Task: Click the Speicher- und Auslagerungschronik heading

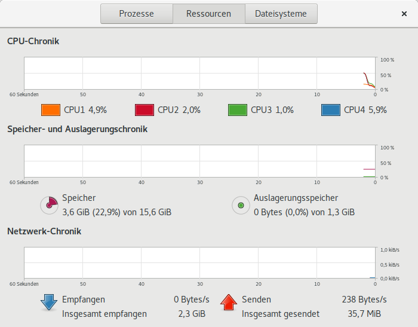Action: pyautogui.click(x=77, y=129)
